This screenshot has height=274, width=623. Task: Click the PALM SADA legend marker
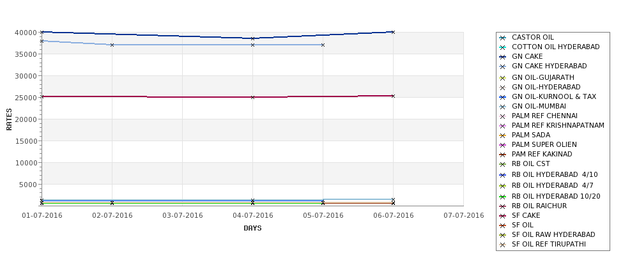(x=503, y=135)
